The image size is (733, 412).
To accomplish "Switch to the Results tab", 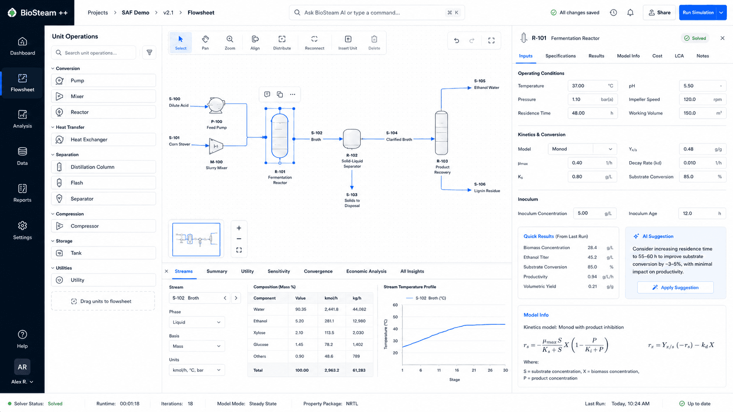I will click(x=596, y=56).
